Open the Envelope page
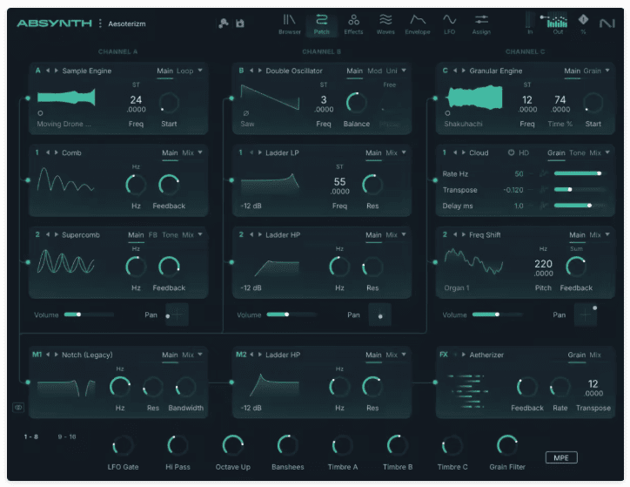630x487 pixels. click(418, 24)
